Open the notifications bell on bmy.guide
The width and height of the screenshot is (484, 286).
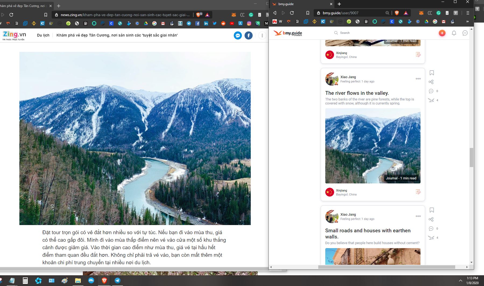tap(454, 33)
